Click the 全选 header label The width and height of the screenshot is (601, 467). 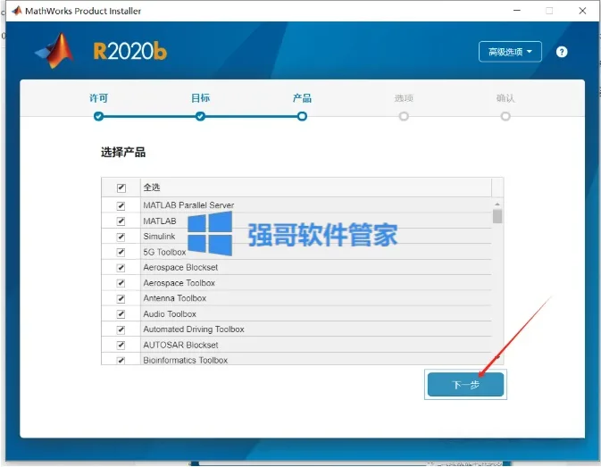click(x=152, y=188)
